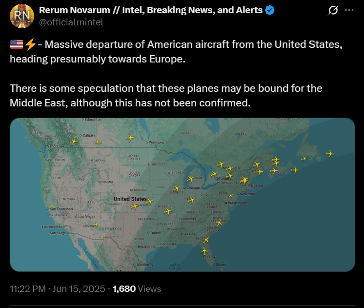Click the "Las Vegas" city label
364x308 pixels.
click(86, 217)
